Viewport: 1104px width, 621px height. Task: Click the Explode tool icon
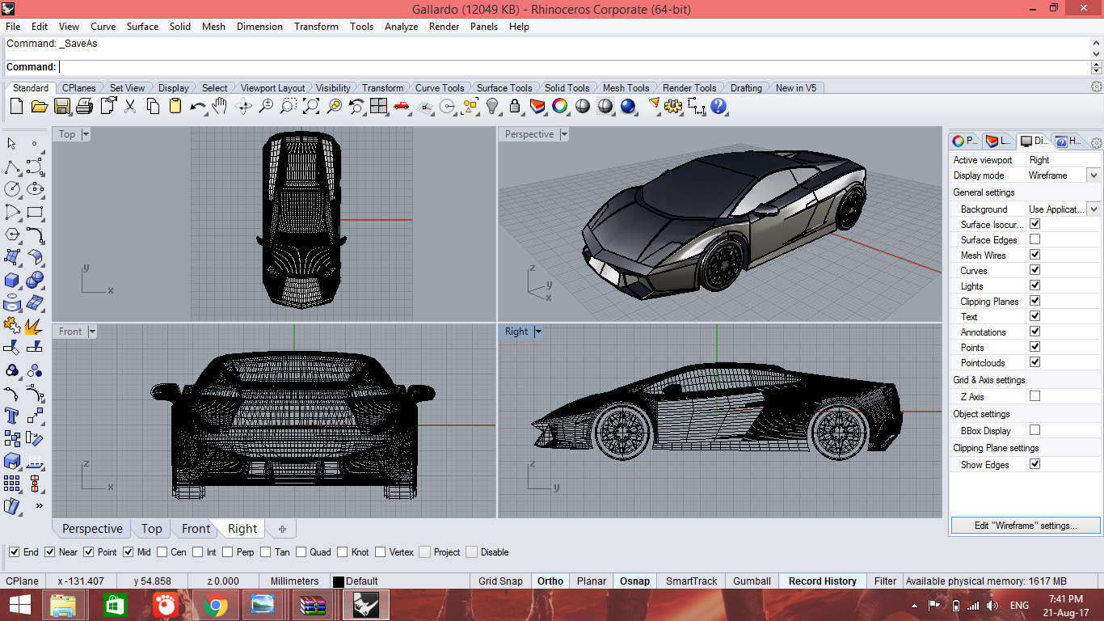(x=34, y=325)
